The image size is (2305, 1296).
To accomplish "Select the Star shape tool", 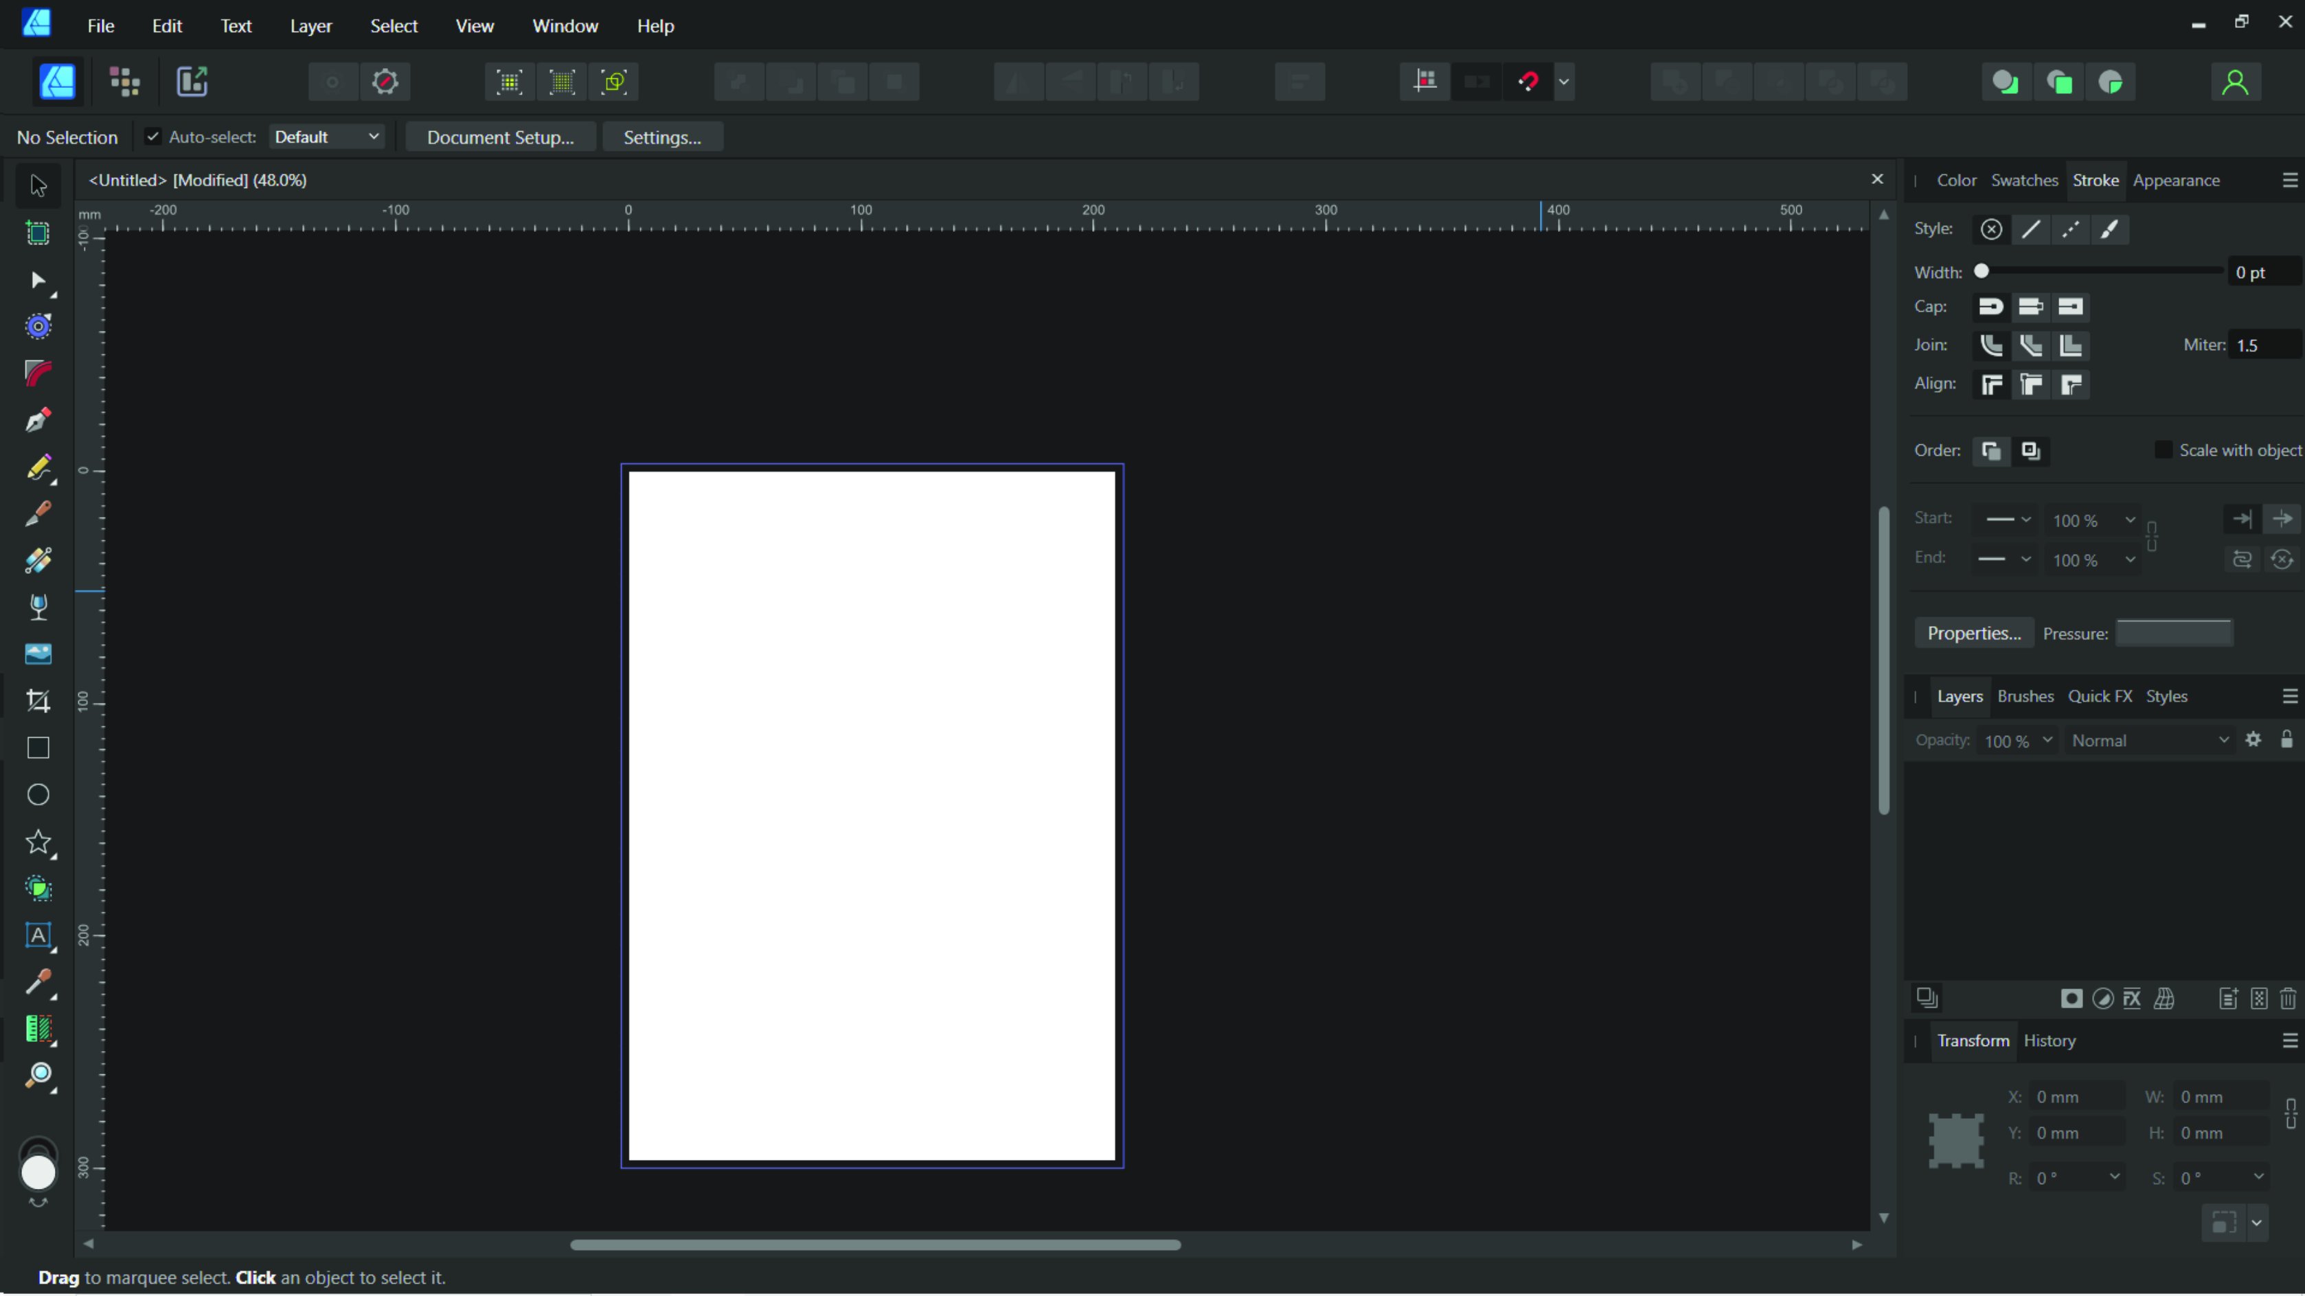I will point(38,842).
